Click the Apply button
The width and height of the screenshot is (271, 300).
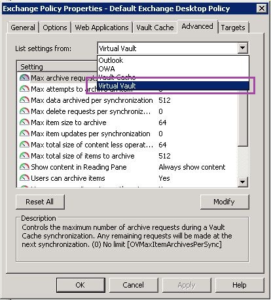(187, 285)
